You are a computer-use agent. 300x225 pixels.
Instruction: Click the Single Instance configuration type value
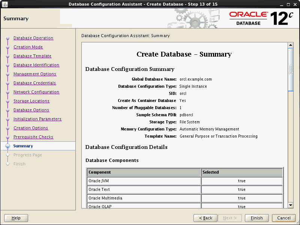pos(193,86)
